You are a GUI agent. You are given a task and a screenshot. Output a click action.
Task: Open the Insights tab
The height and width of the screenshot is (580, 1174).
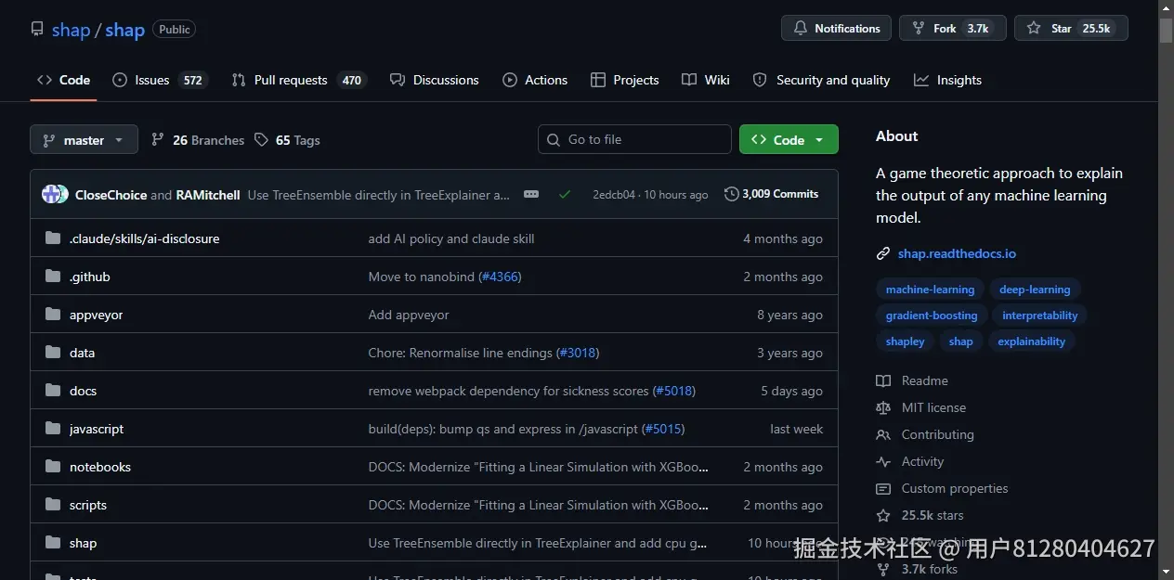[x=947, y=80]
